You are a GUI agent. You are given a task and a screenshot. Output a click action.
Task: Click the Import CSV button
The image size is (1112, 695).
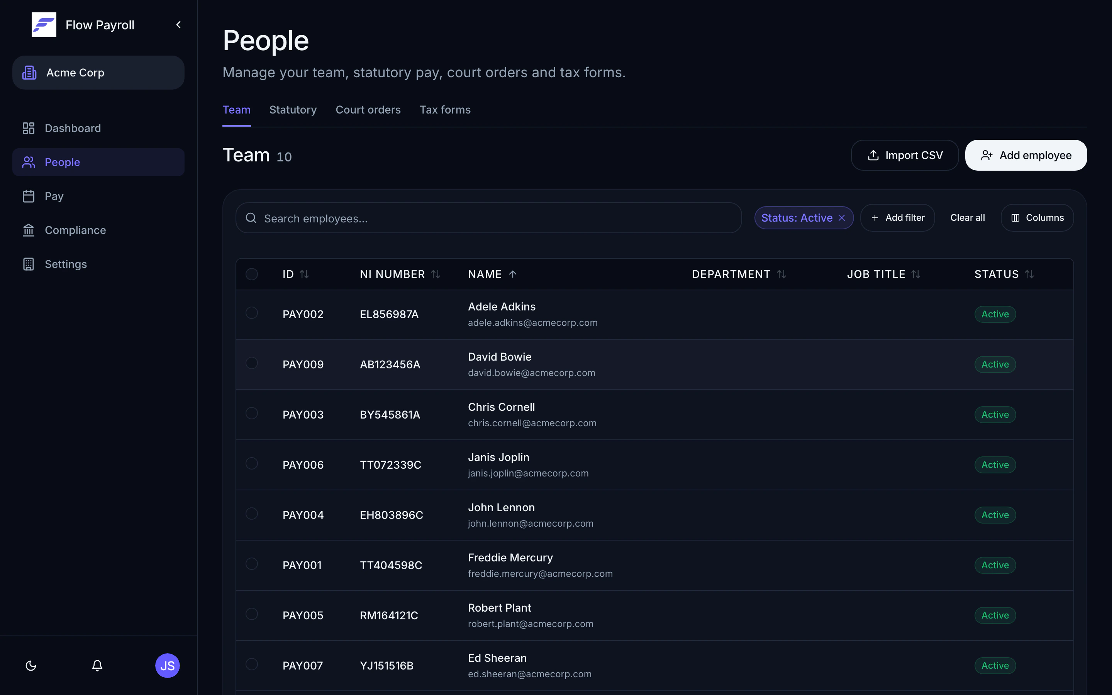tap(905, 155)
